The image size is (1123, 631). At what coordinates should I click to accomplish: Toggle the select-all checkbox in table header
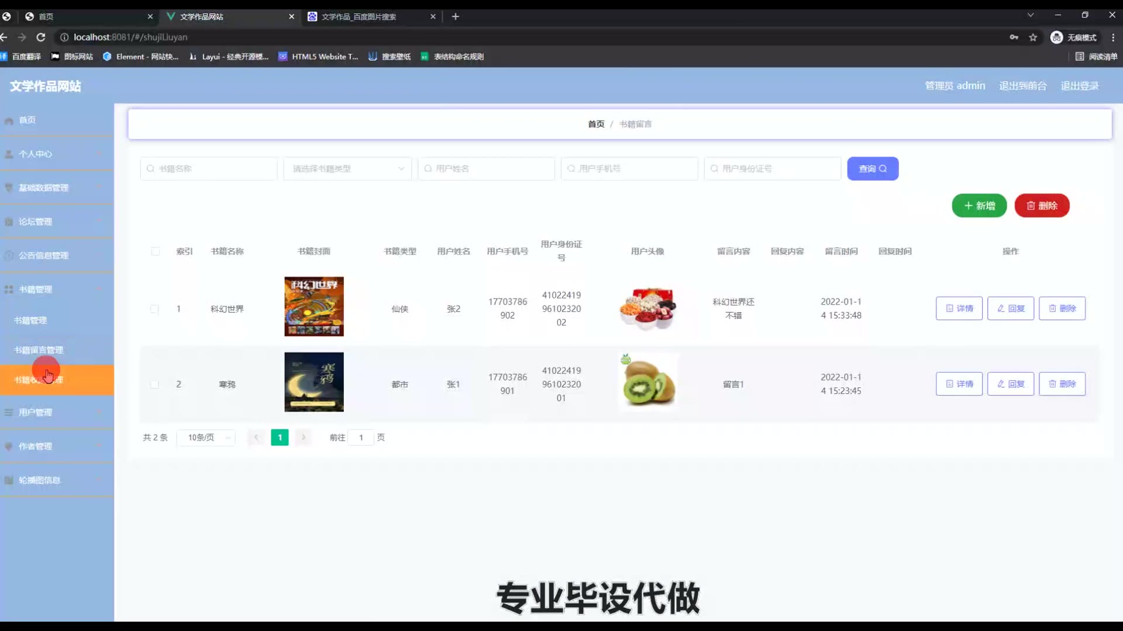point(155,251)
